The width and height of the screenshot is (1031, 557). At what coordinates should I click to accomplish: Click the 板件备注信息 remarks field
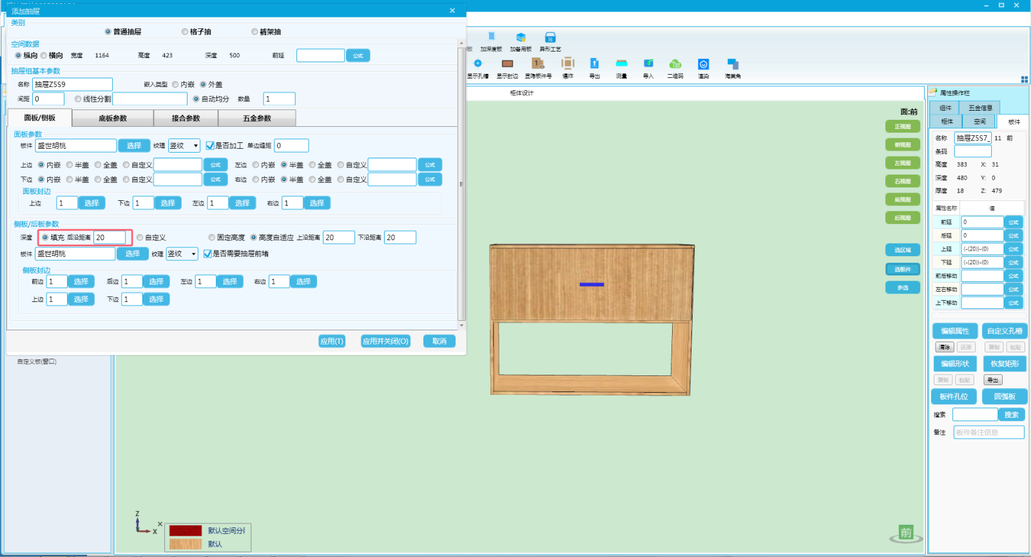tap(988, 432)
